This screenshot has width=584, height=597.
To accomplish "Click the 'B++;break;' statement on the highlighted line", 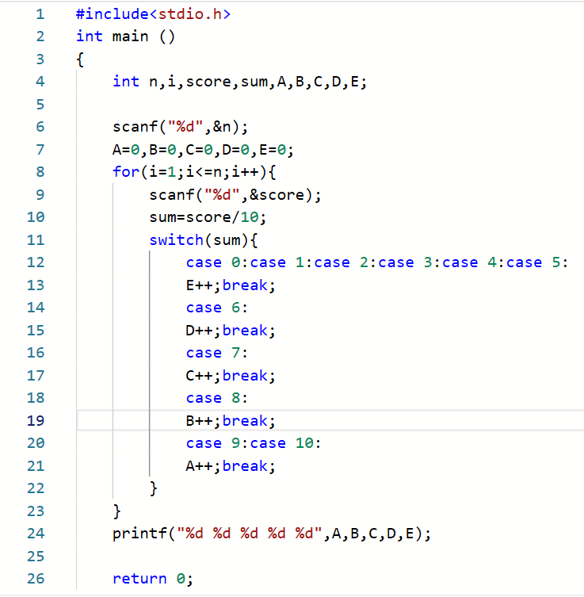I will click(x=231, y=421).
